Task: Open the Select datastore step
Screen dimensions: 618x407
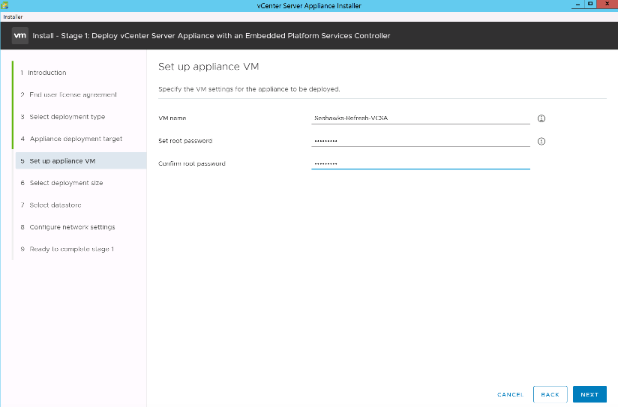Action: [x=55, y=205]
